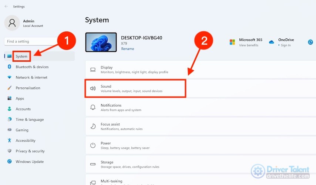The width and height of the screenshot is (316, 185).
Task: Open the Storage settings row
Action: 201,164
